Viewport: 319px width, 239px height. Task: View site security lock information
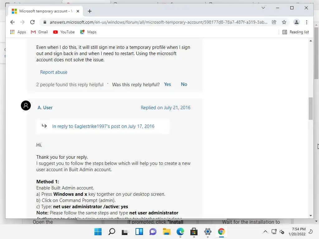(x=45, y=22)
